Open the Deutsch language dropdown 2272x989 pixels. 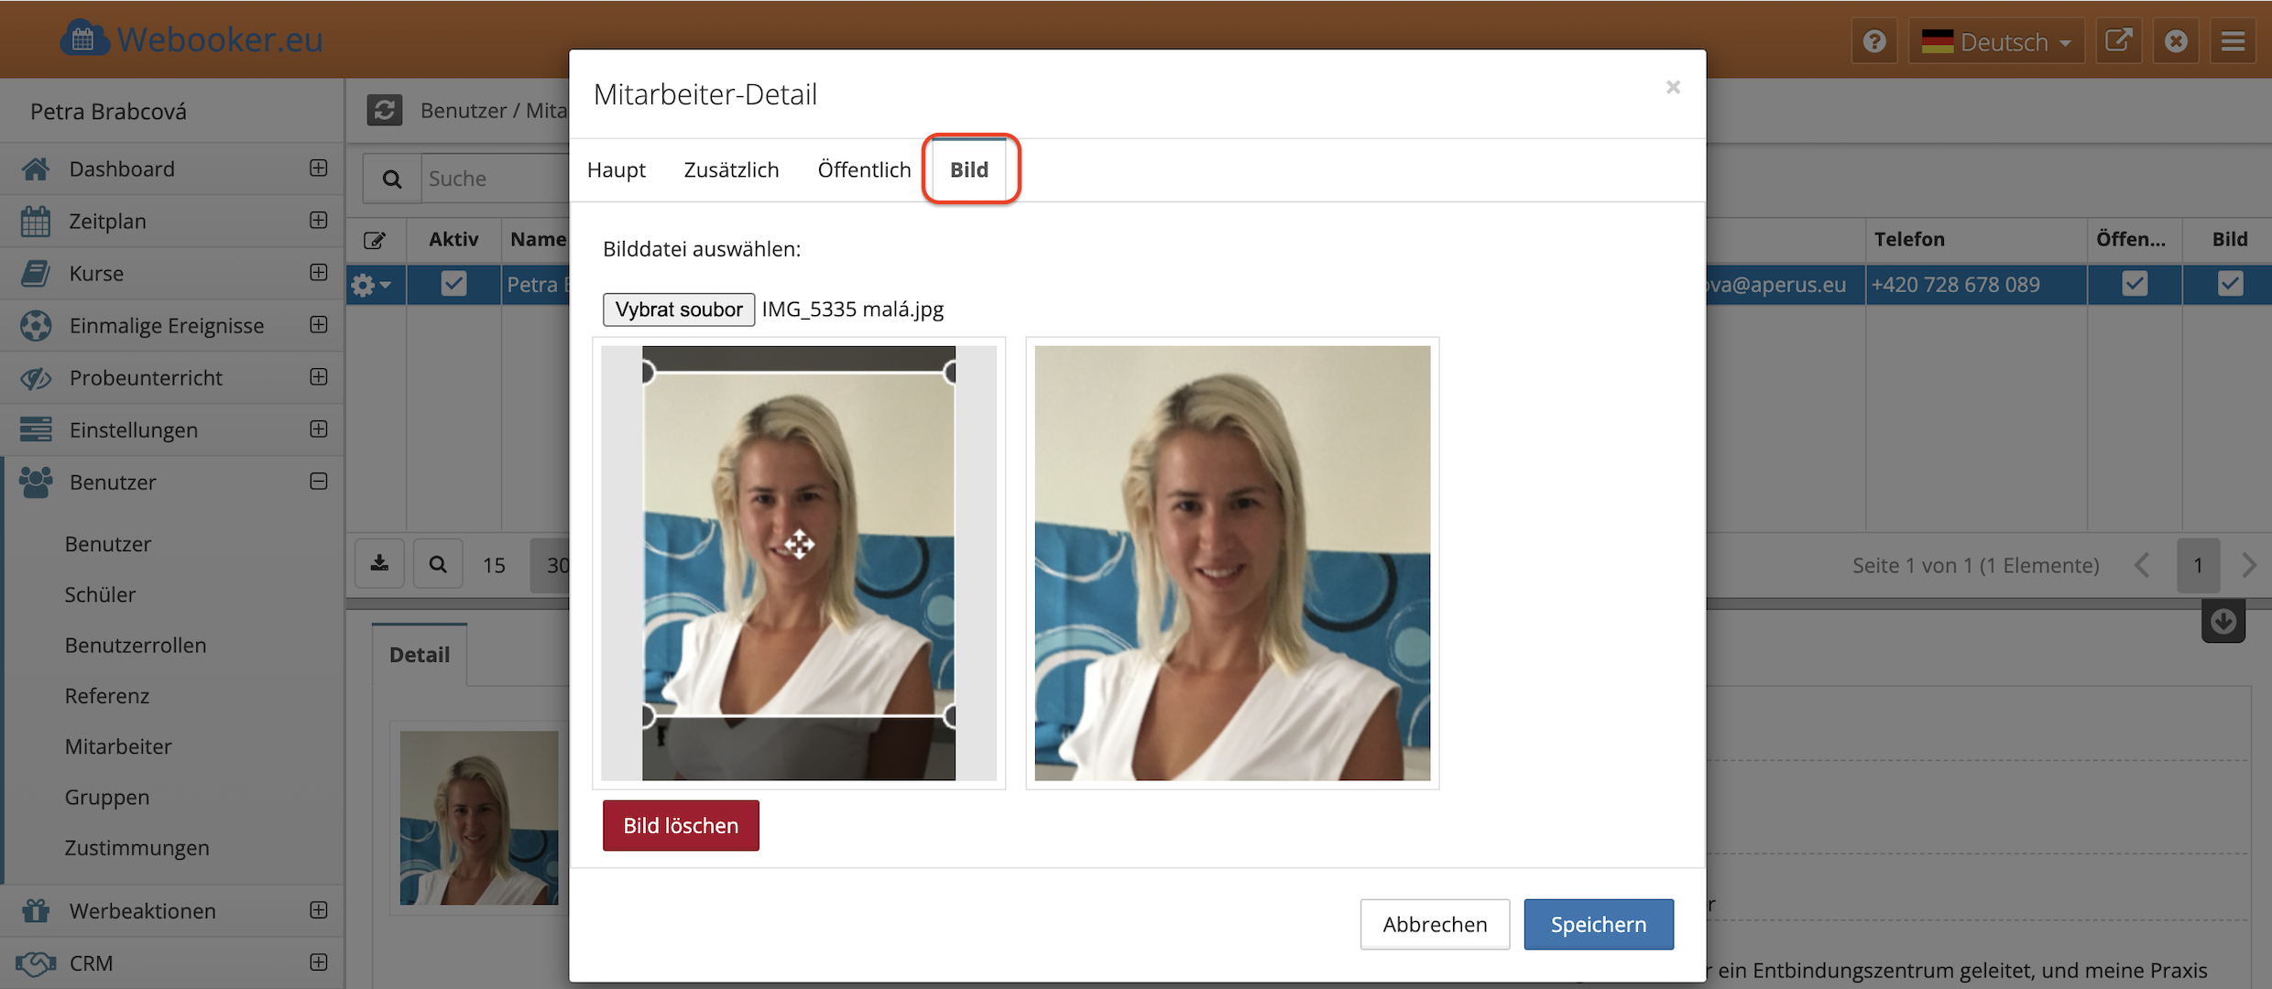pyautogui.click(x=1996, y=41)
